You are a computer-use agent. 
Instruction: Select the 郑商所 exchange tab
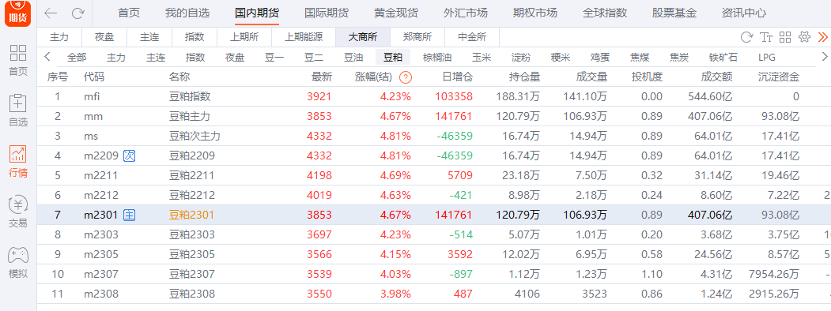click(417, 38)
